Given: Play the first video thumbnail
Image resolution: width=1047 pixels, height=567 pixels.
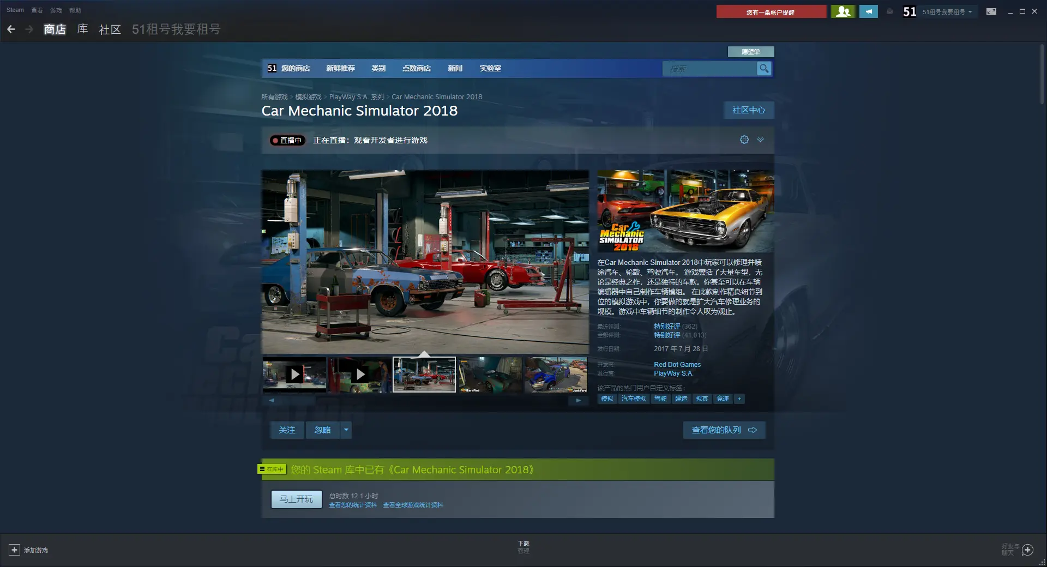Looking at the screenshot, I should [x=294, y=375].
